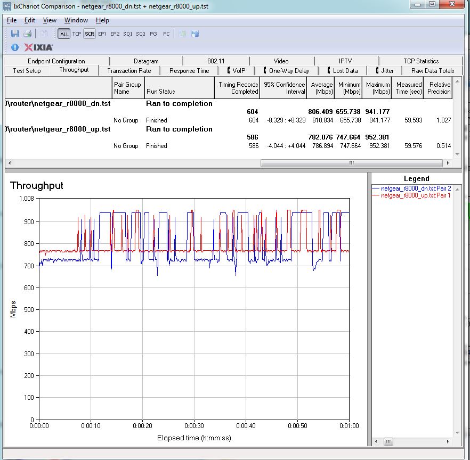Toggle the SQ2 filter button
Viewport: 470px width, 460px height.
141,34
